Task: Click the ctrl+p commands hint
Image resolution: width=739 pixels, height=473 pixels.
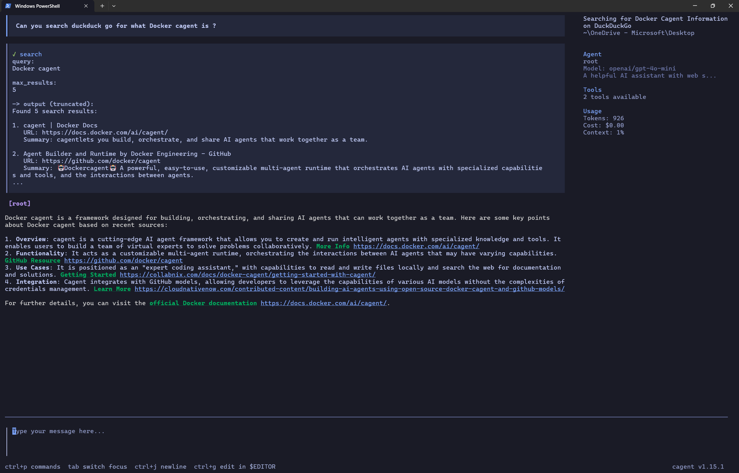Action: tap(32, 467)
